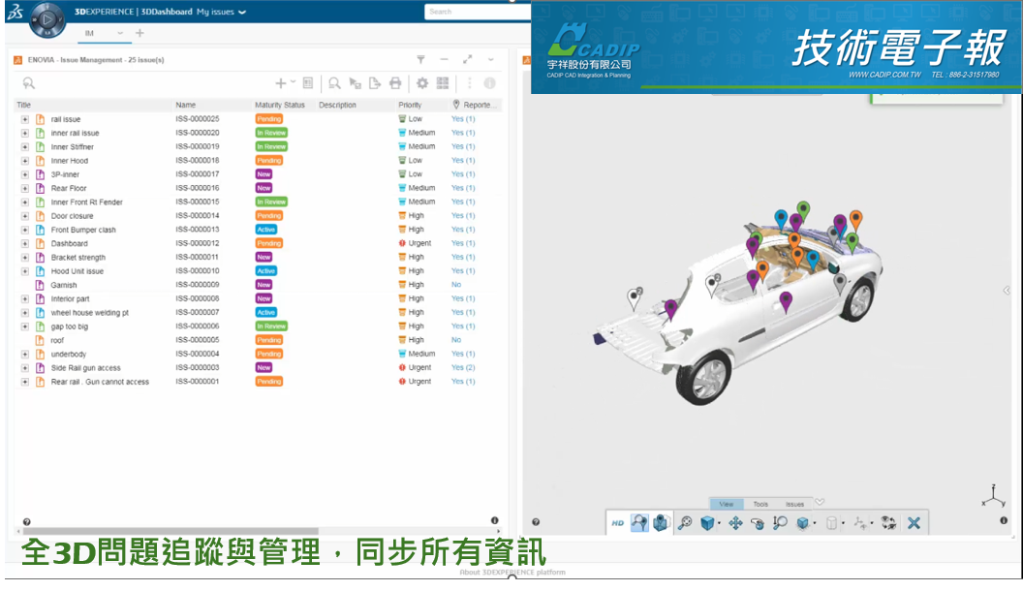Expand the Front Bumper clash row

(25, 230)
